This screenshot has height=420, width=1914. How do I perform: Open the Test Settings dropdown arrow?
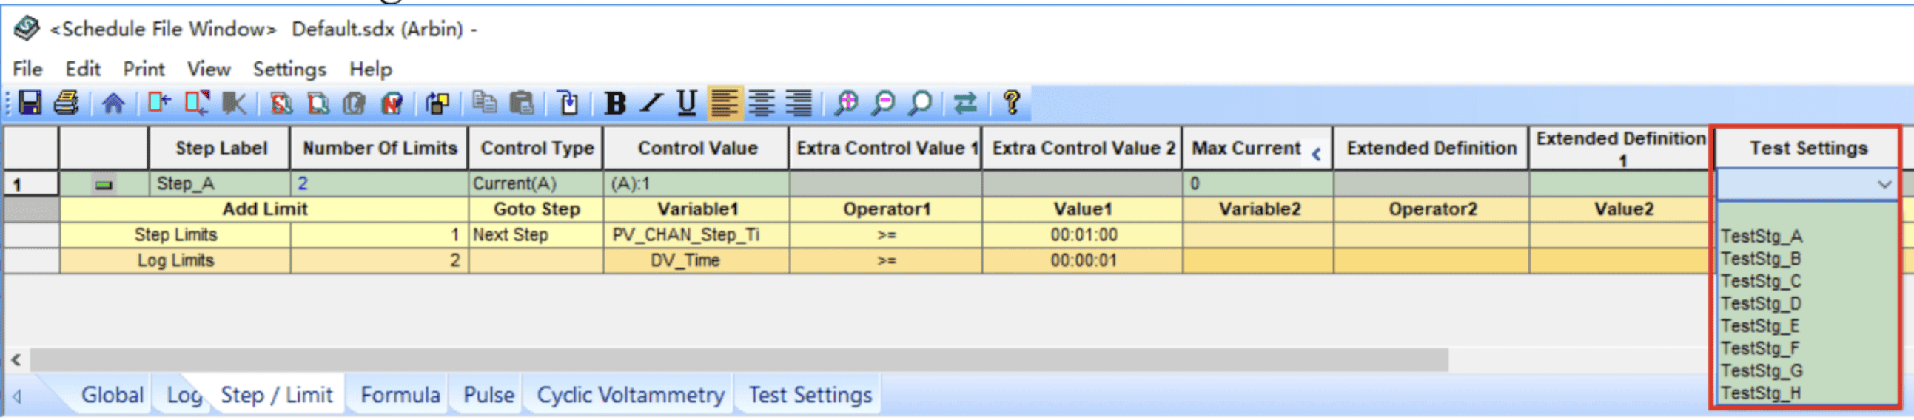click(1884, 184)
